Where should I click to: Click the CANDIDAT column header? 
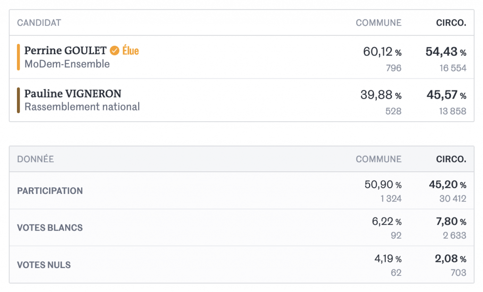pos(39,23)
